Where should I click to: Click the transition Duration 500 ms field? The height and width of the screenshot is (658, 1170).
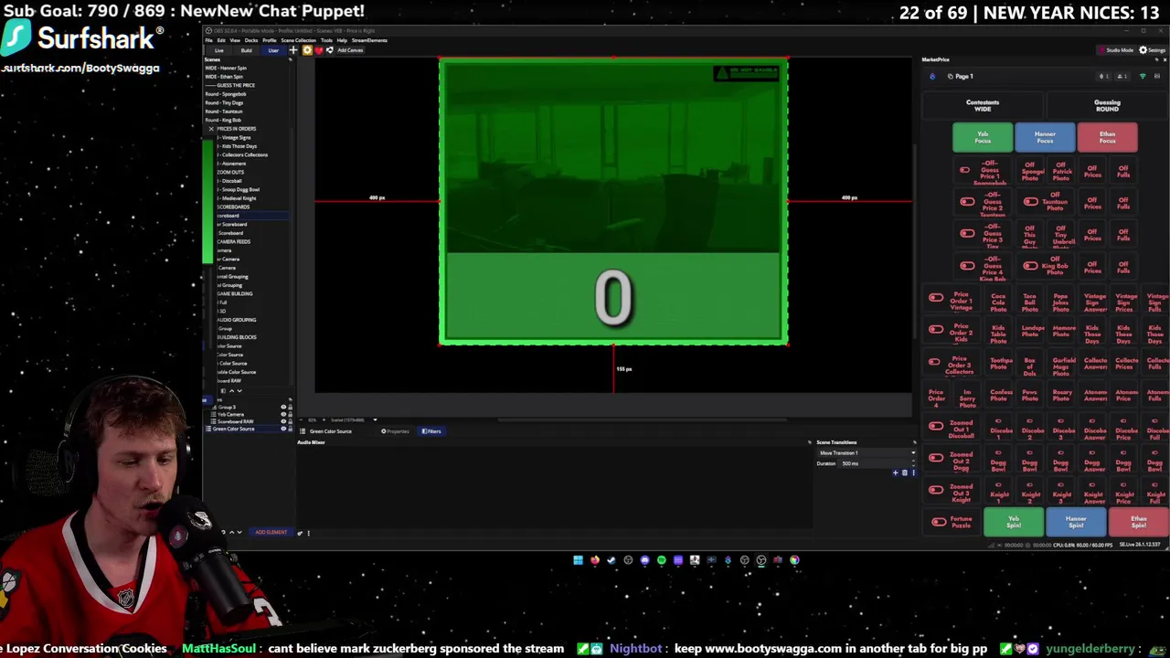877,463
